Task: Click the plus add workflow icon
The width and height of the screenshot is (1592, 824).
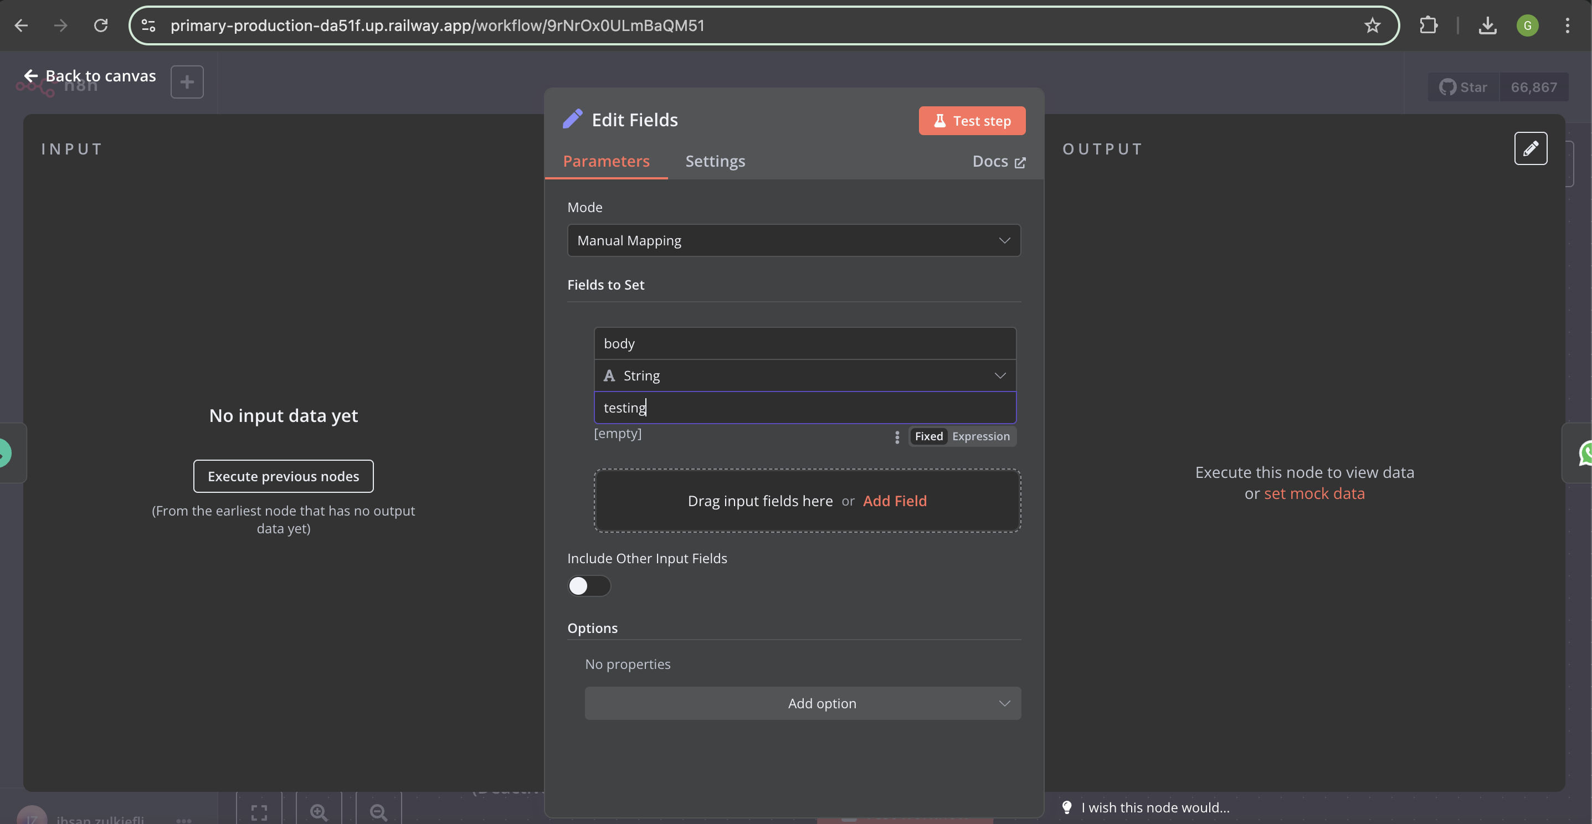Action: click(187, 82)
